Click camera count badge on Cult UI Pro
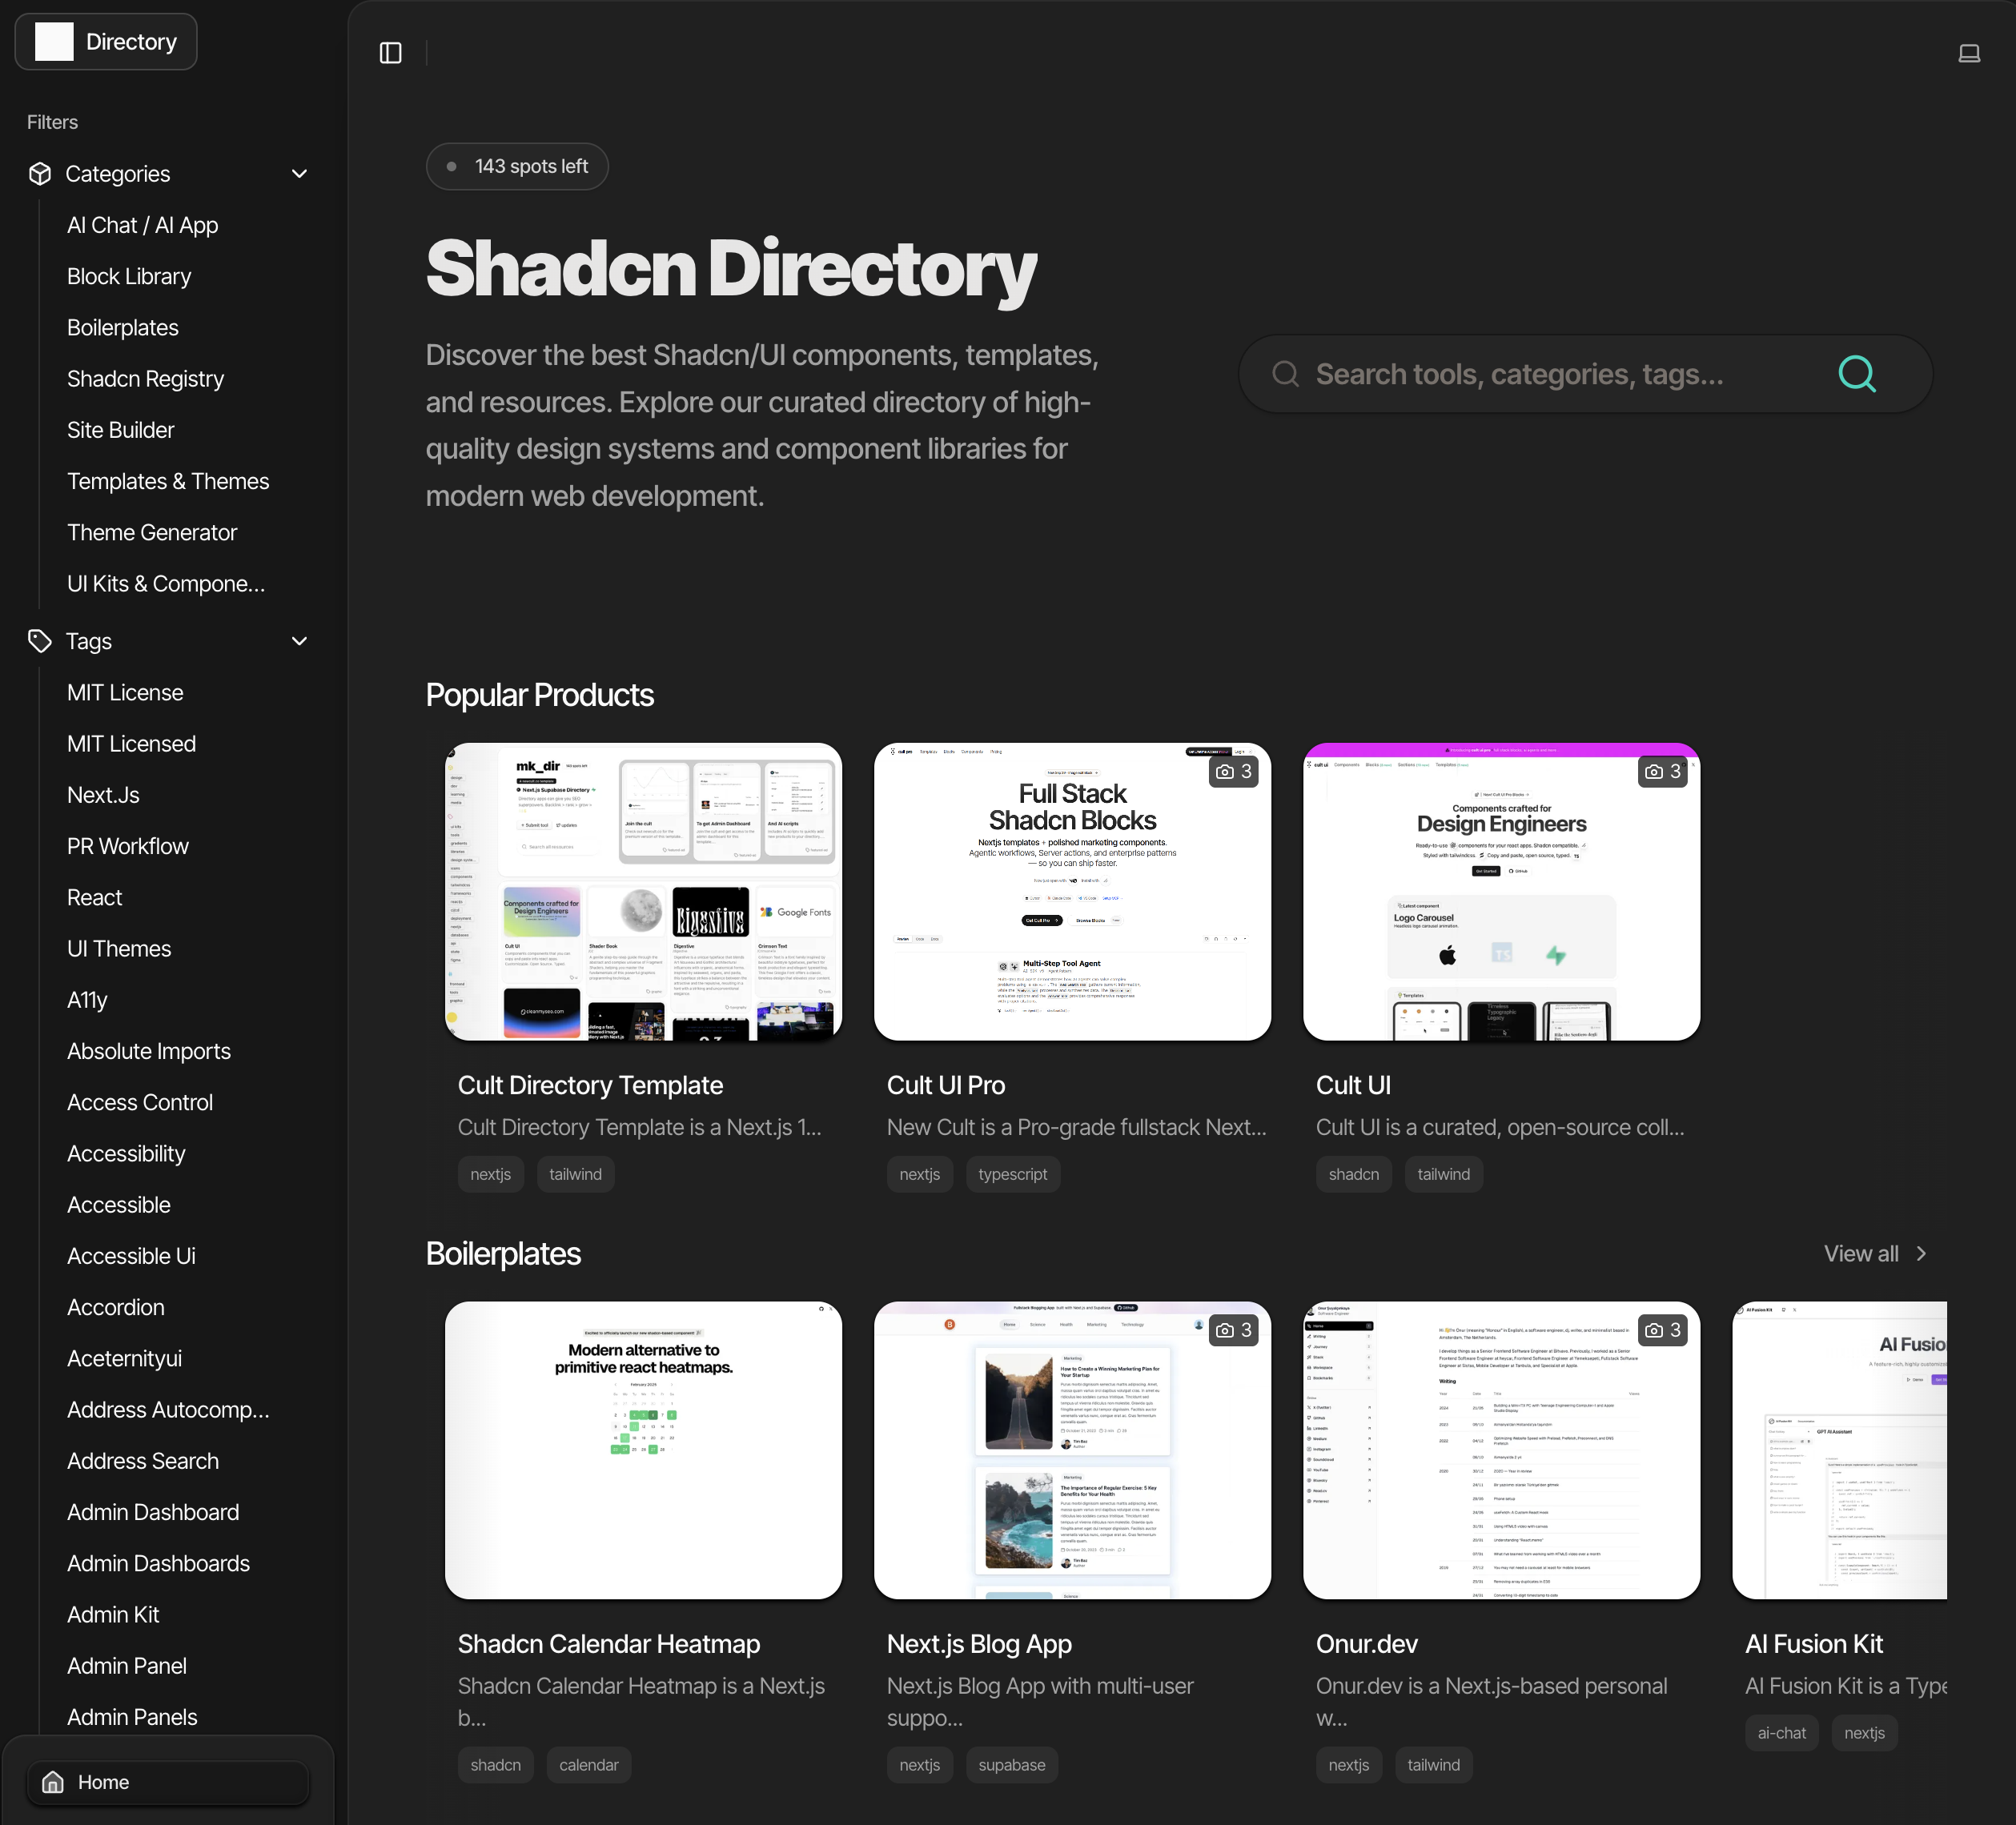Screen dimensions: 2016x1825 (1233, 771)
